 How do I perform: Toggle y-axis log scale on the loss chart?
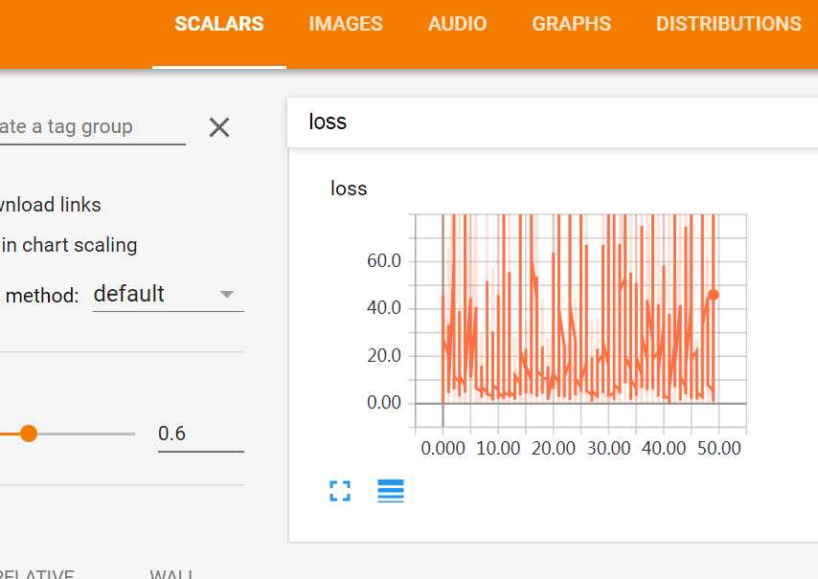pyautogui.click(x=391, y=491)
